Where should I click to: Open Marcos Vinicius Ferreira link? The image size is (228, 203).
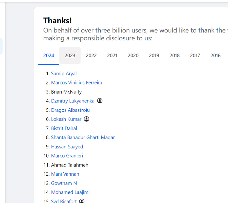click(x=77, y=82)
